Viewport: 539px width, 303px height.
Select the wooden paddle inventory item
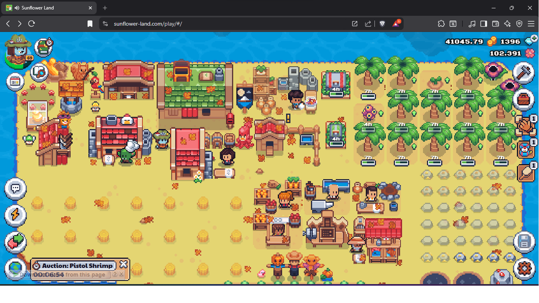coord(525,173)
